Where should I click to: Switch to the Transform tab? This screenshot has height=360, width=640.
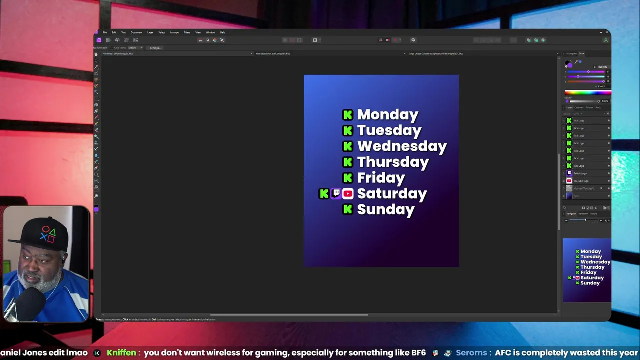583,214
